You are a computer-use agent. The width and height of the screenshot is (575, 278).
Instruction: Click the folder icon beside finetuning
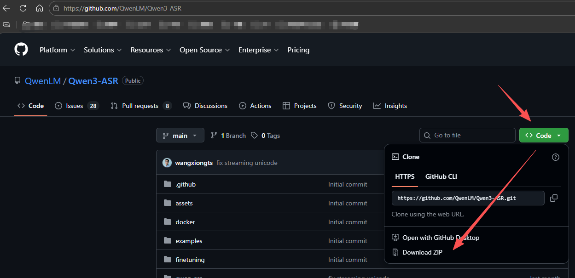167,260
